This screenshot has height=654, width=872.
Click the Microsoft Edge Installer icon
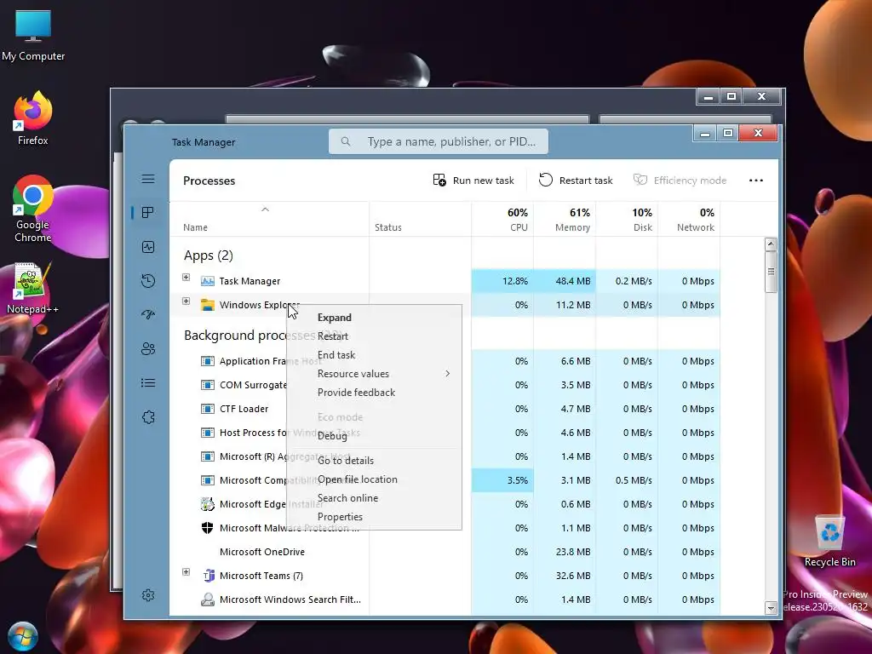(x=208, y=504)
